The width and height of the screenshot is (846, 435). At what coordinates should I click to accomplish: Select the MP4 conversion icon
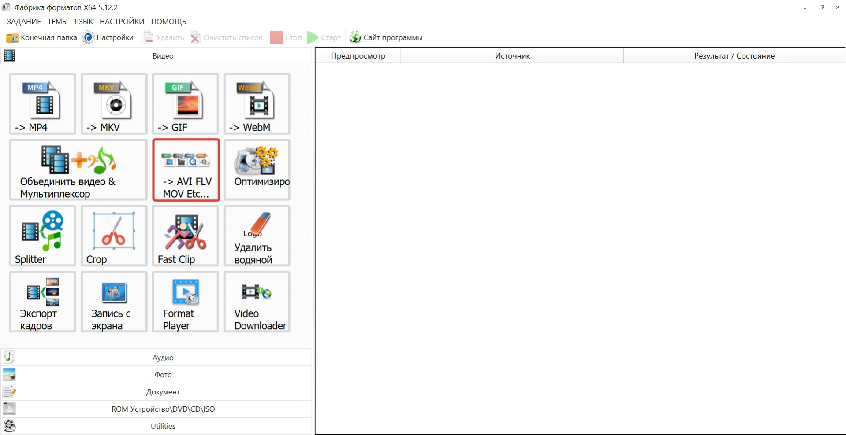coord(43,104)
